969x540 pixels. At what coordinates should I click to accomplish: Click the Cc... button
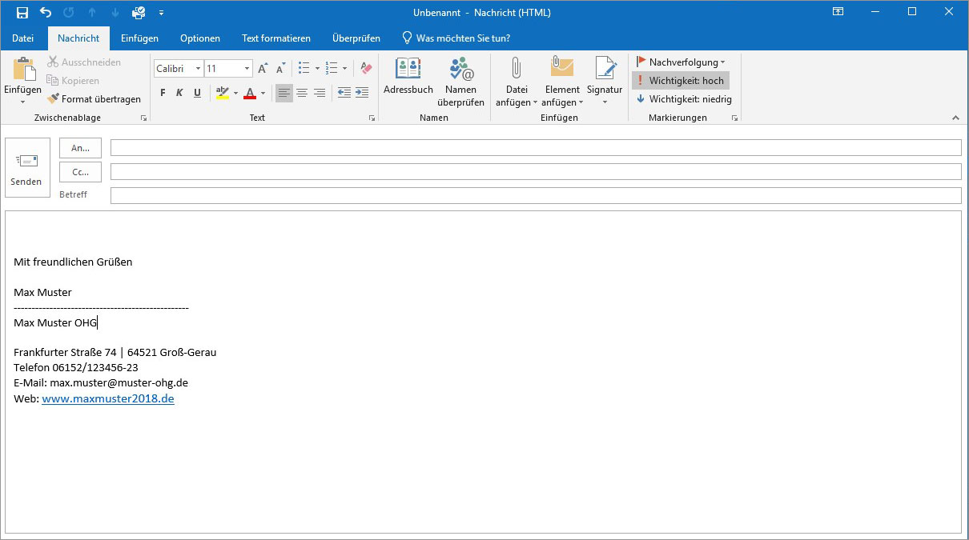[x=80, y=172]
